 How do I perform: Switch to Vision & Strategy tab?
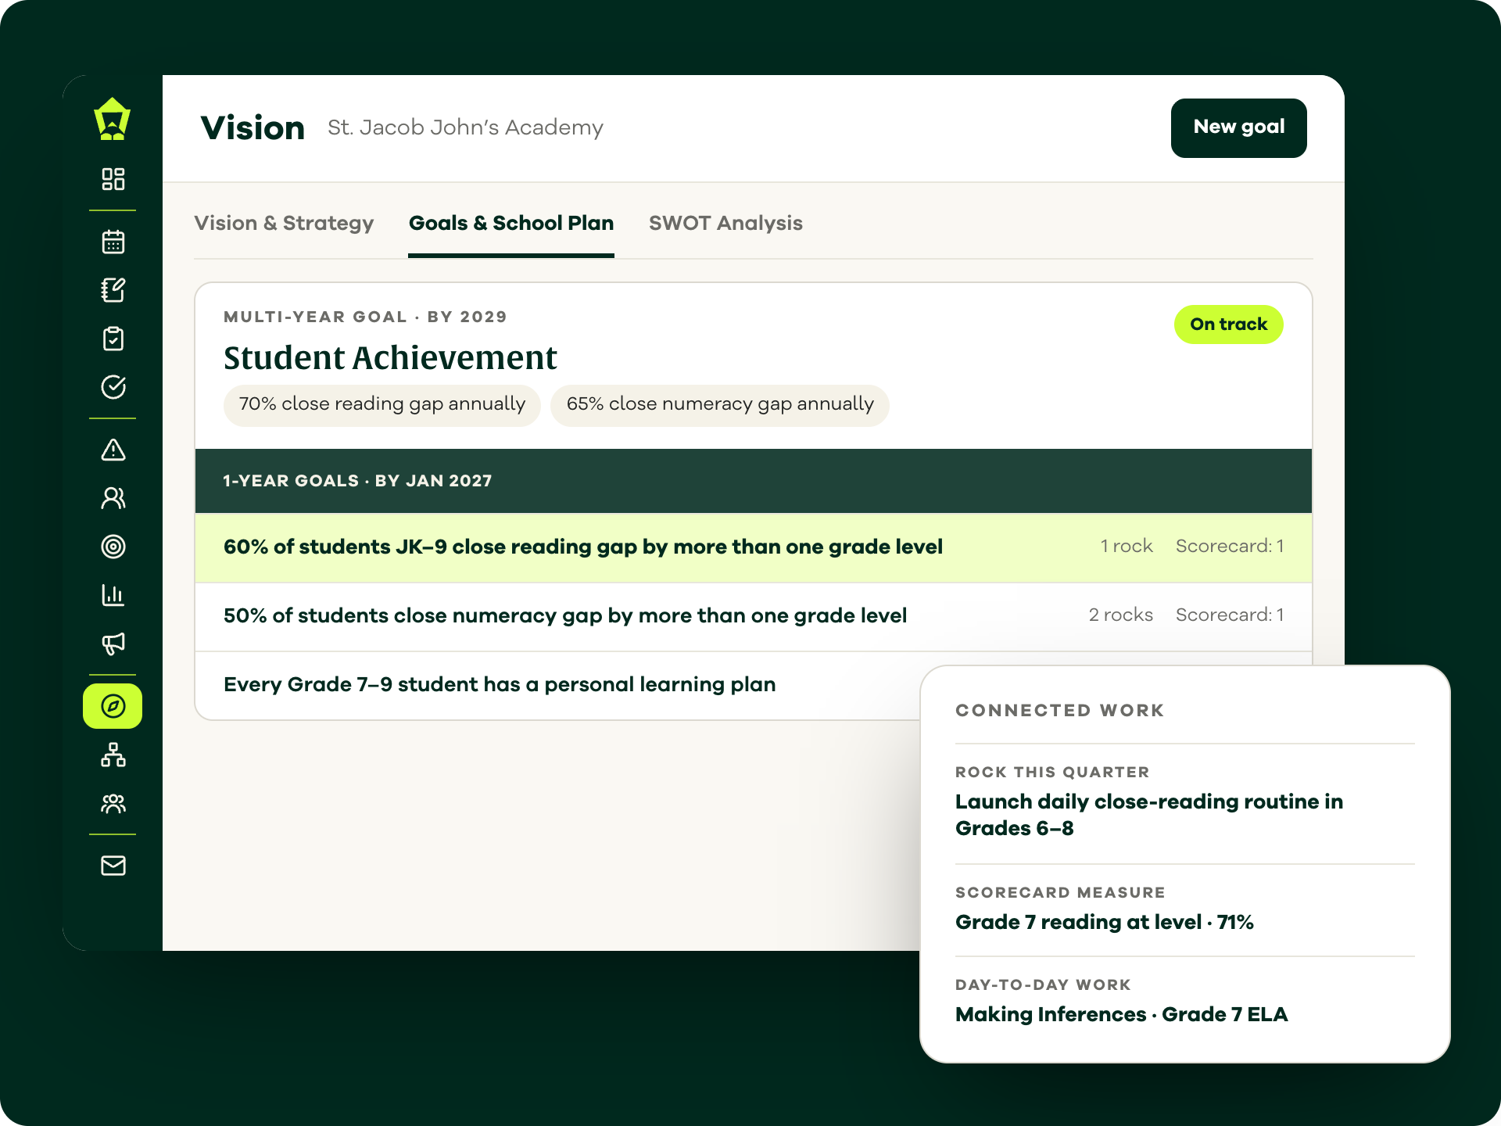pyautogui.click(x=284, y=224)
